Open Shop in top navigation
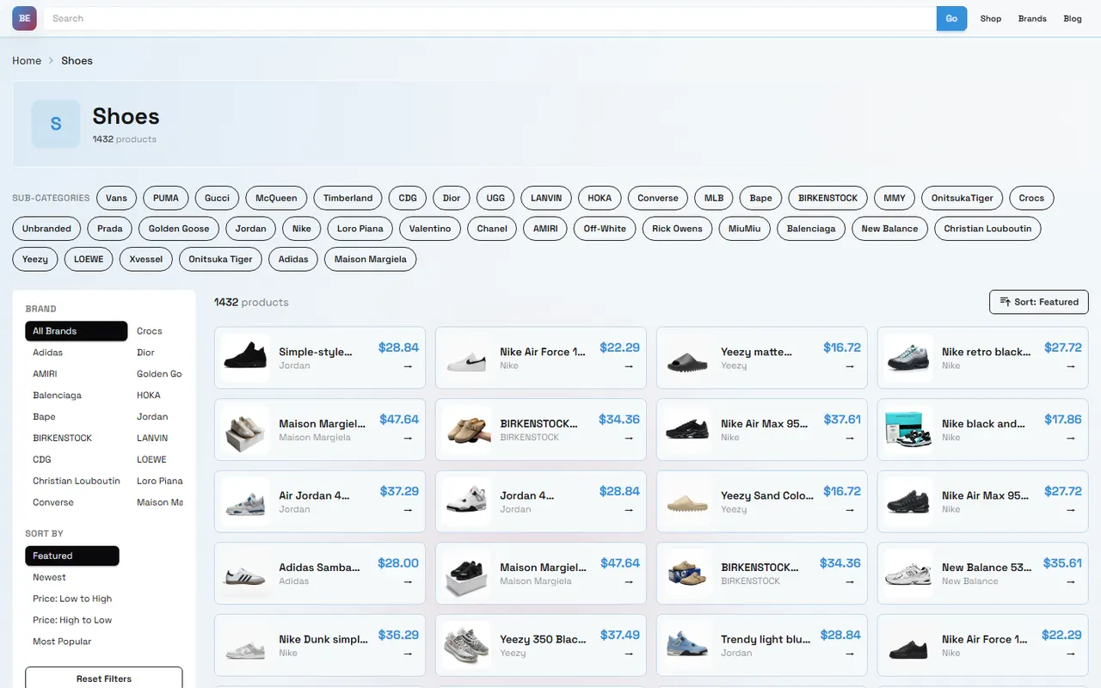The height and width of the screenshot is (688, 1101). point(991,18)
